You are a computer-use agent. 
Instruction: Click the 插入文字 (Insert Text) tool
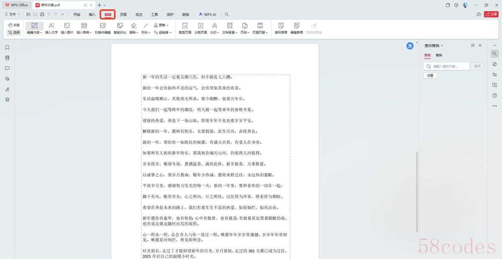(x=51, y=28)
